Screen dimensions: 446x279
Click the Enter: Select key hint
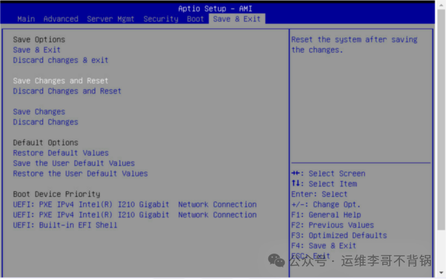pos(319,194)
